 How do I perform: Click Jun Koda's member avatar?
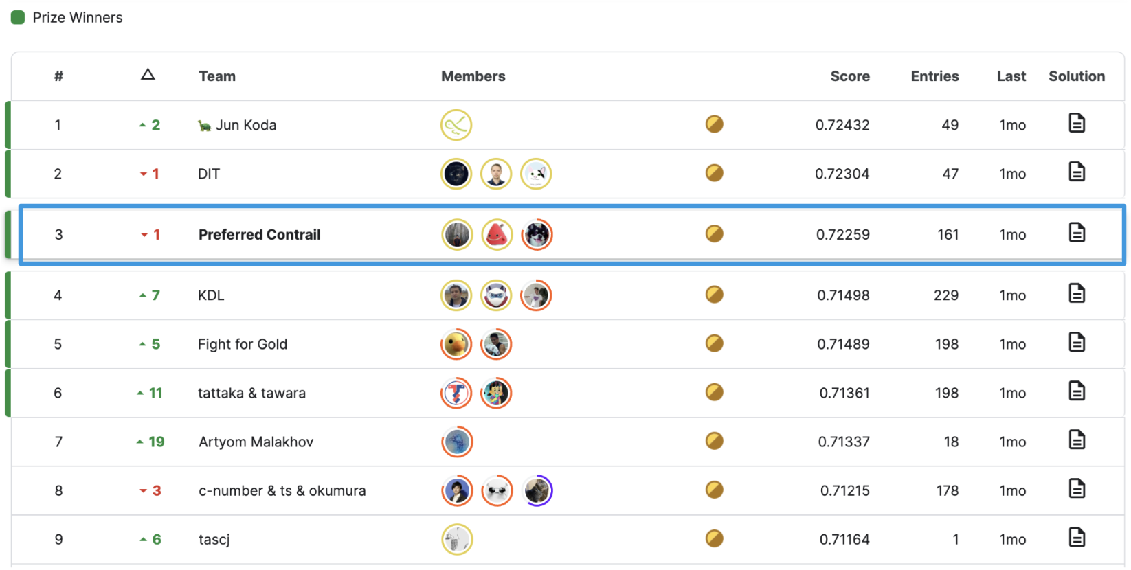(456, 125)
